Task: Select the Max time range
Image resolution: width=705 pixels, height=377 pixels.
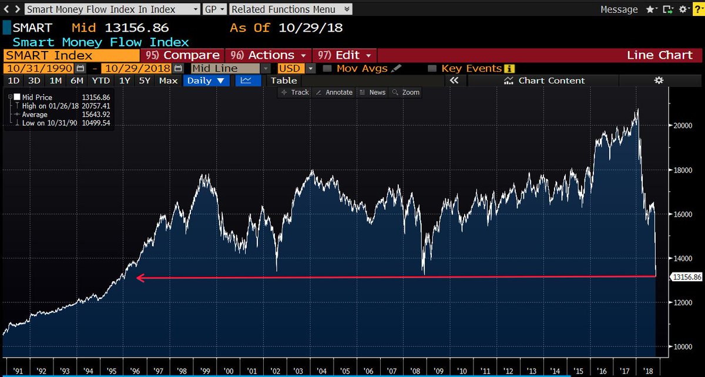Action: pyautogui.click(x=168, y=80)
